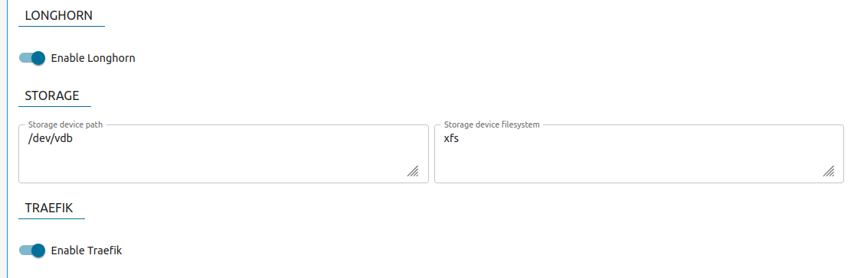Click the round knob of the Traefik switch
Image resolution: width=854 pixels, height=278 pixels.
pyautogui.click(x=38, y=251)
